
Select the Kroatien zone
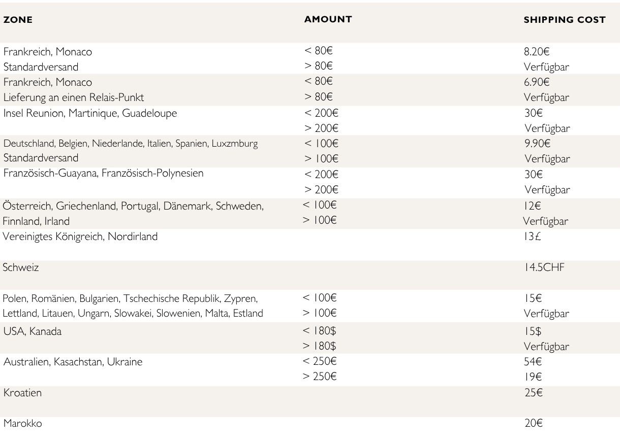click(22, 393)
